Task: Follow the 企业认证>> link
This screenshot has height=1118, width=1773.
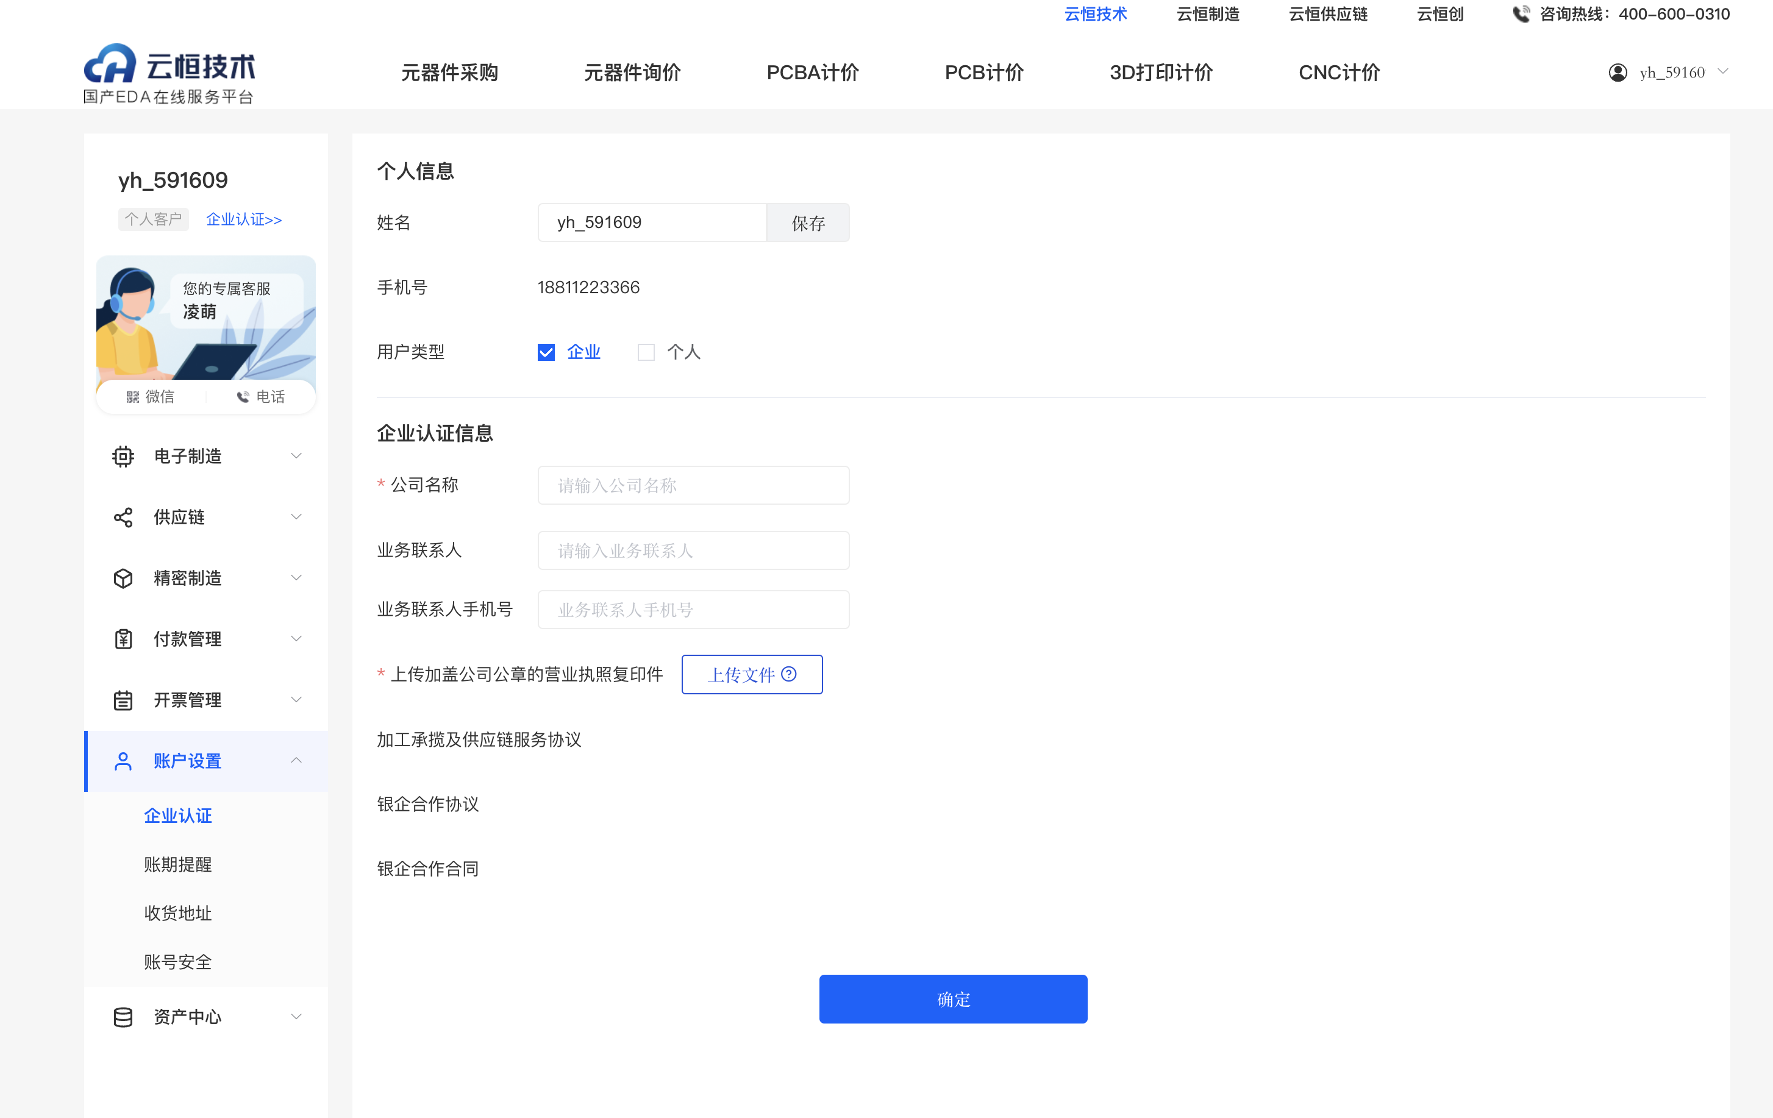Action: point(244,219)
